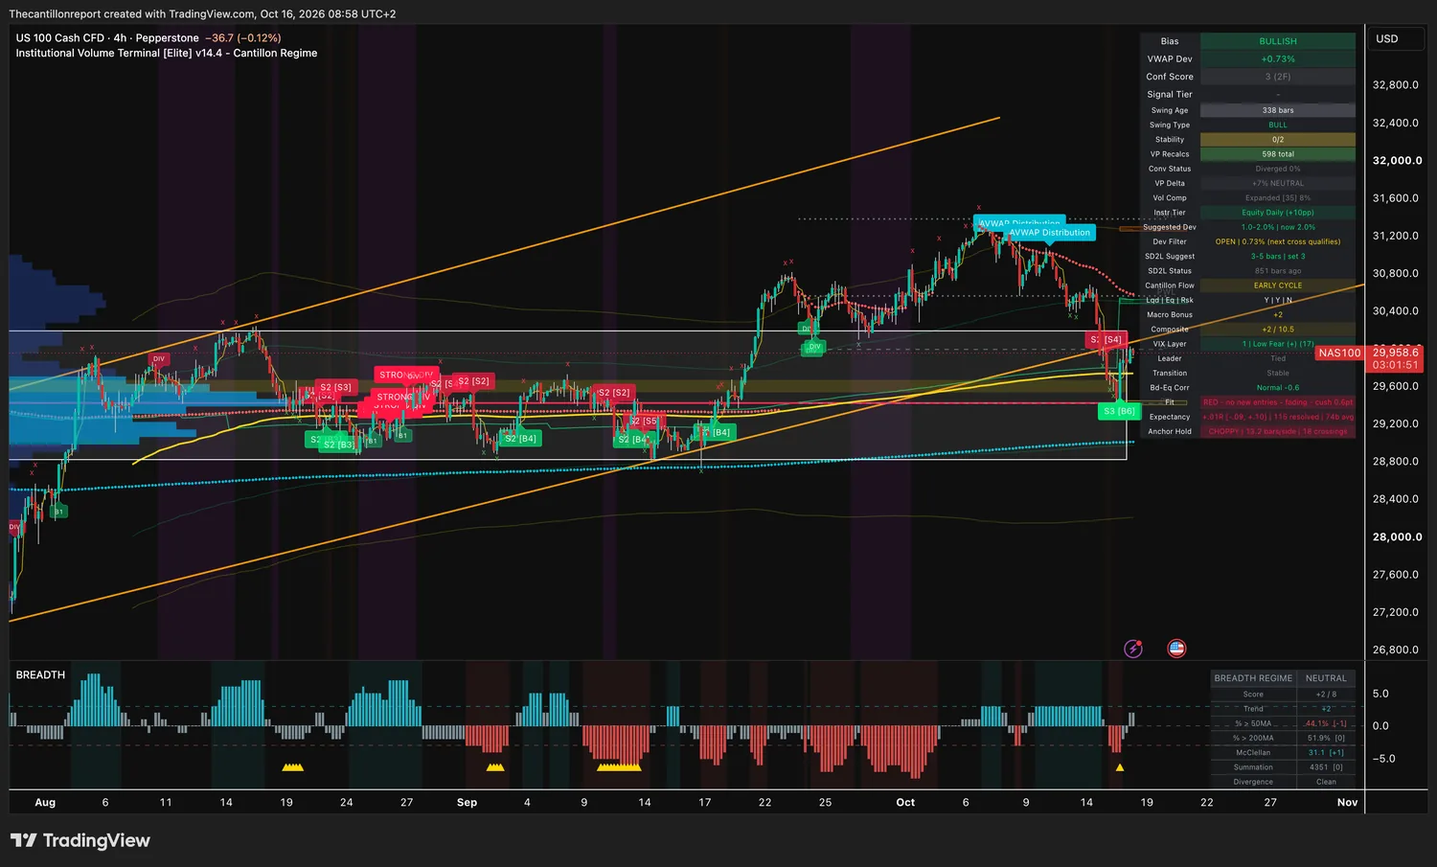The image size is (1437, 867).
Task: Click the VWAP Dev value +0.73%
Action: [1278, 59]
